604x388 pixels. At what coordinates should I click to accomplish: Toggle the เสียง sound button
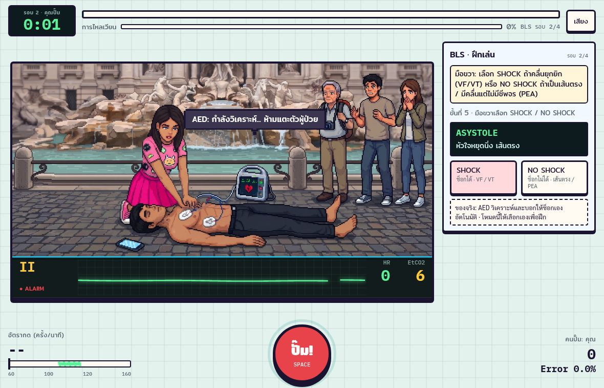tap(580, 22)
